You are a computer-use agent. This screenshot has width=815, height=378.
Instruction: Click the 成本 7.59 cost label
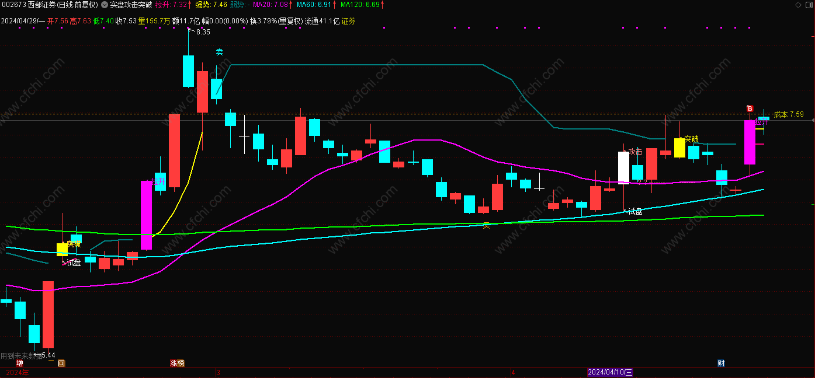coord(789,114)
